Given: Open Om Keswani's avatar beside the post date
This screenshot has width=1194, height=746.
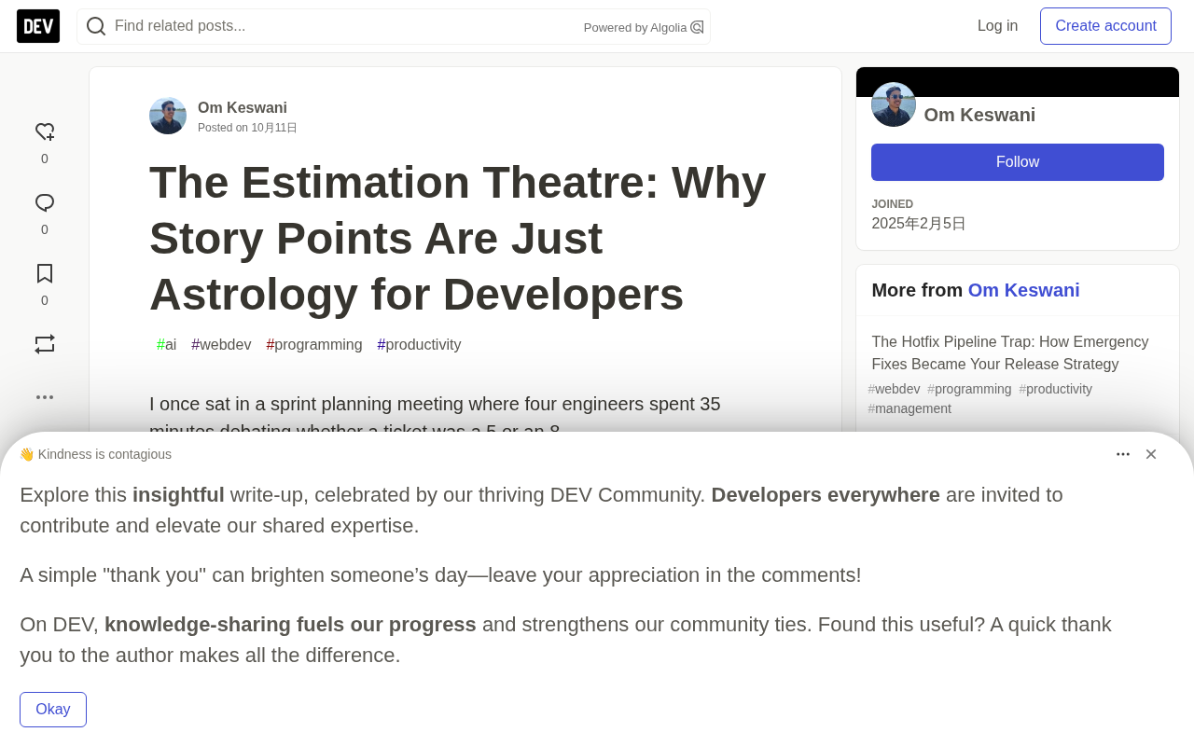Looking at the screenshot, I should (x=168, y=116).
